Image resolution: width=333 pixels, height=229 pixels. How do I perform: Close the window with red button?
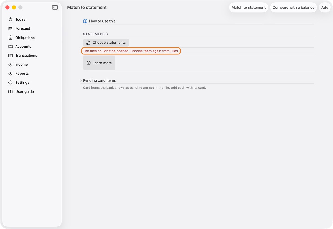[7, 7]
